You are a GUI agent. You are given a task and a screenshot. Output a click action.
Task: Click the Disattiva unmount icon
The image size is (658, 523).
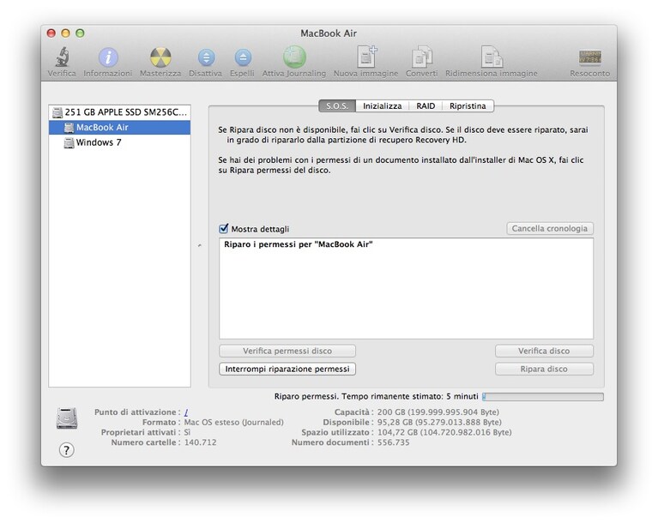click(206, 57)
